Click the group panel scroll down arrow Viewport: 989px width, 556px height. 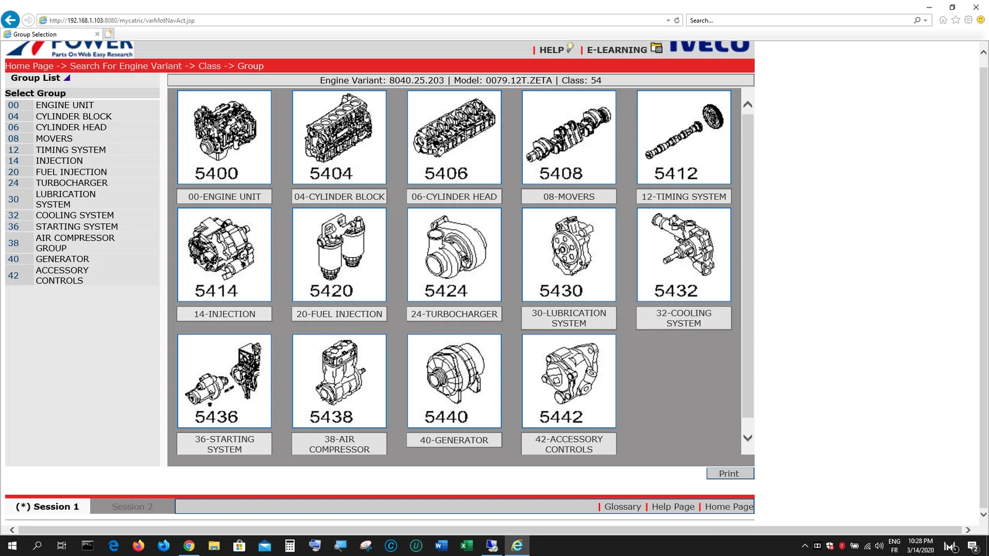click(x=747, y=438)
